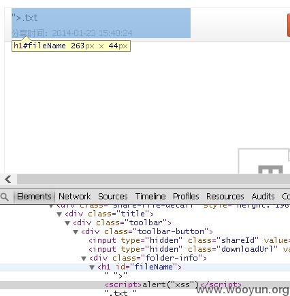This screenshot has height=296, width=290.
Task: Click the '">' text node line
Action: pyautogui.click(x=116, y=276)
